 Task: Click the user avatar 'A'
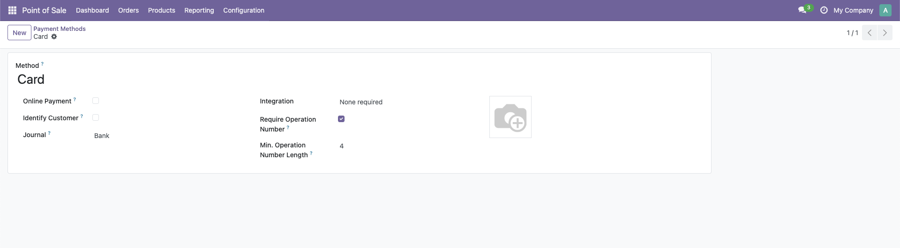click(885, 10)
